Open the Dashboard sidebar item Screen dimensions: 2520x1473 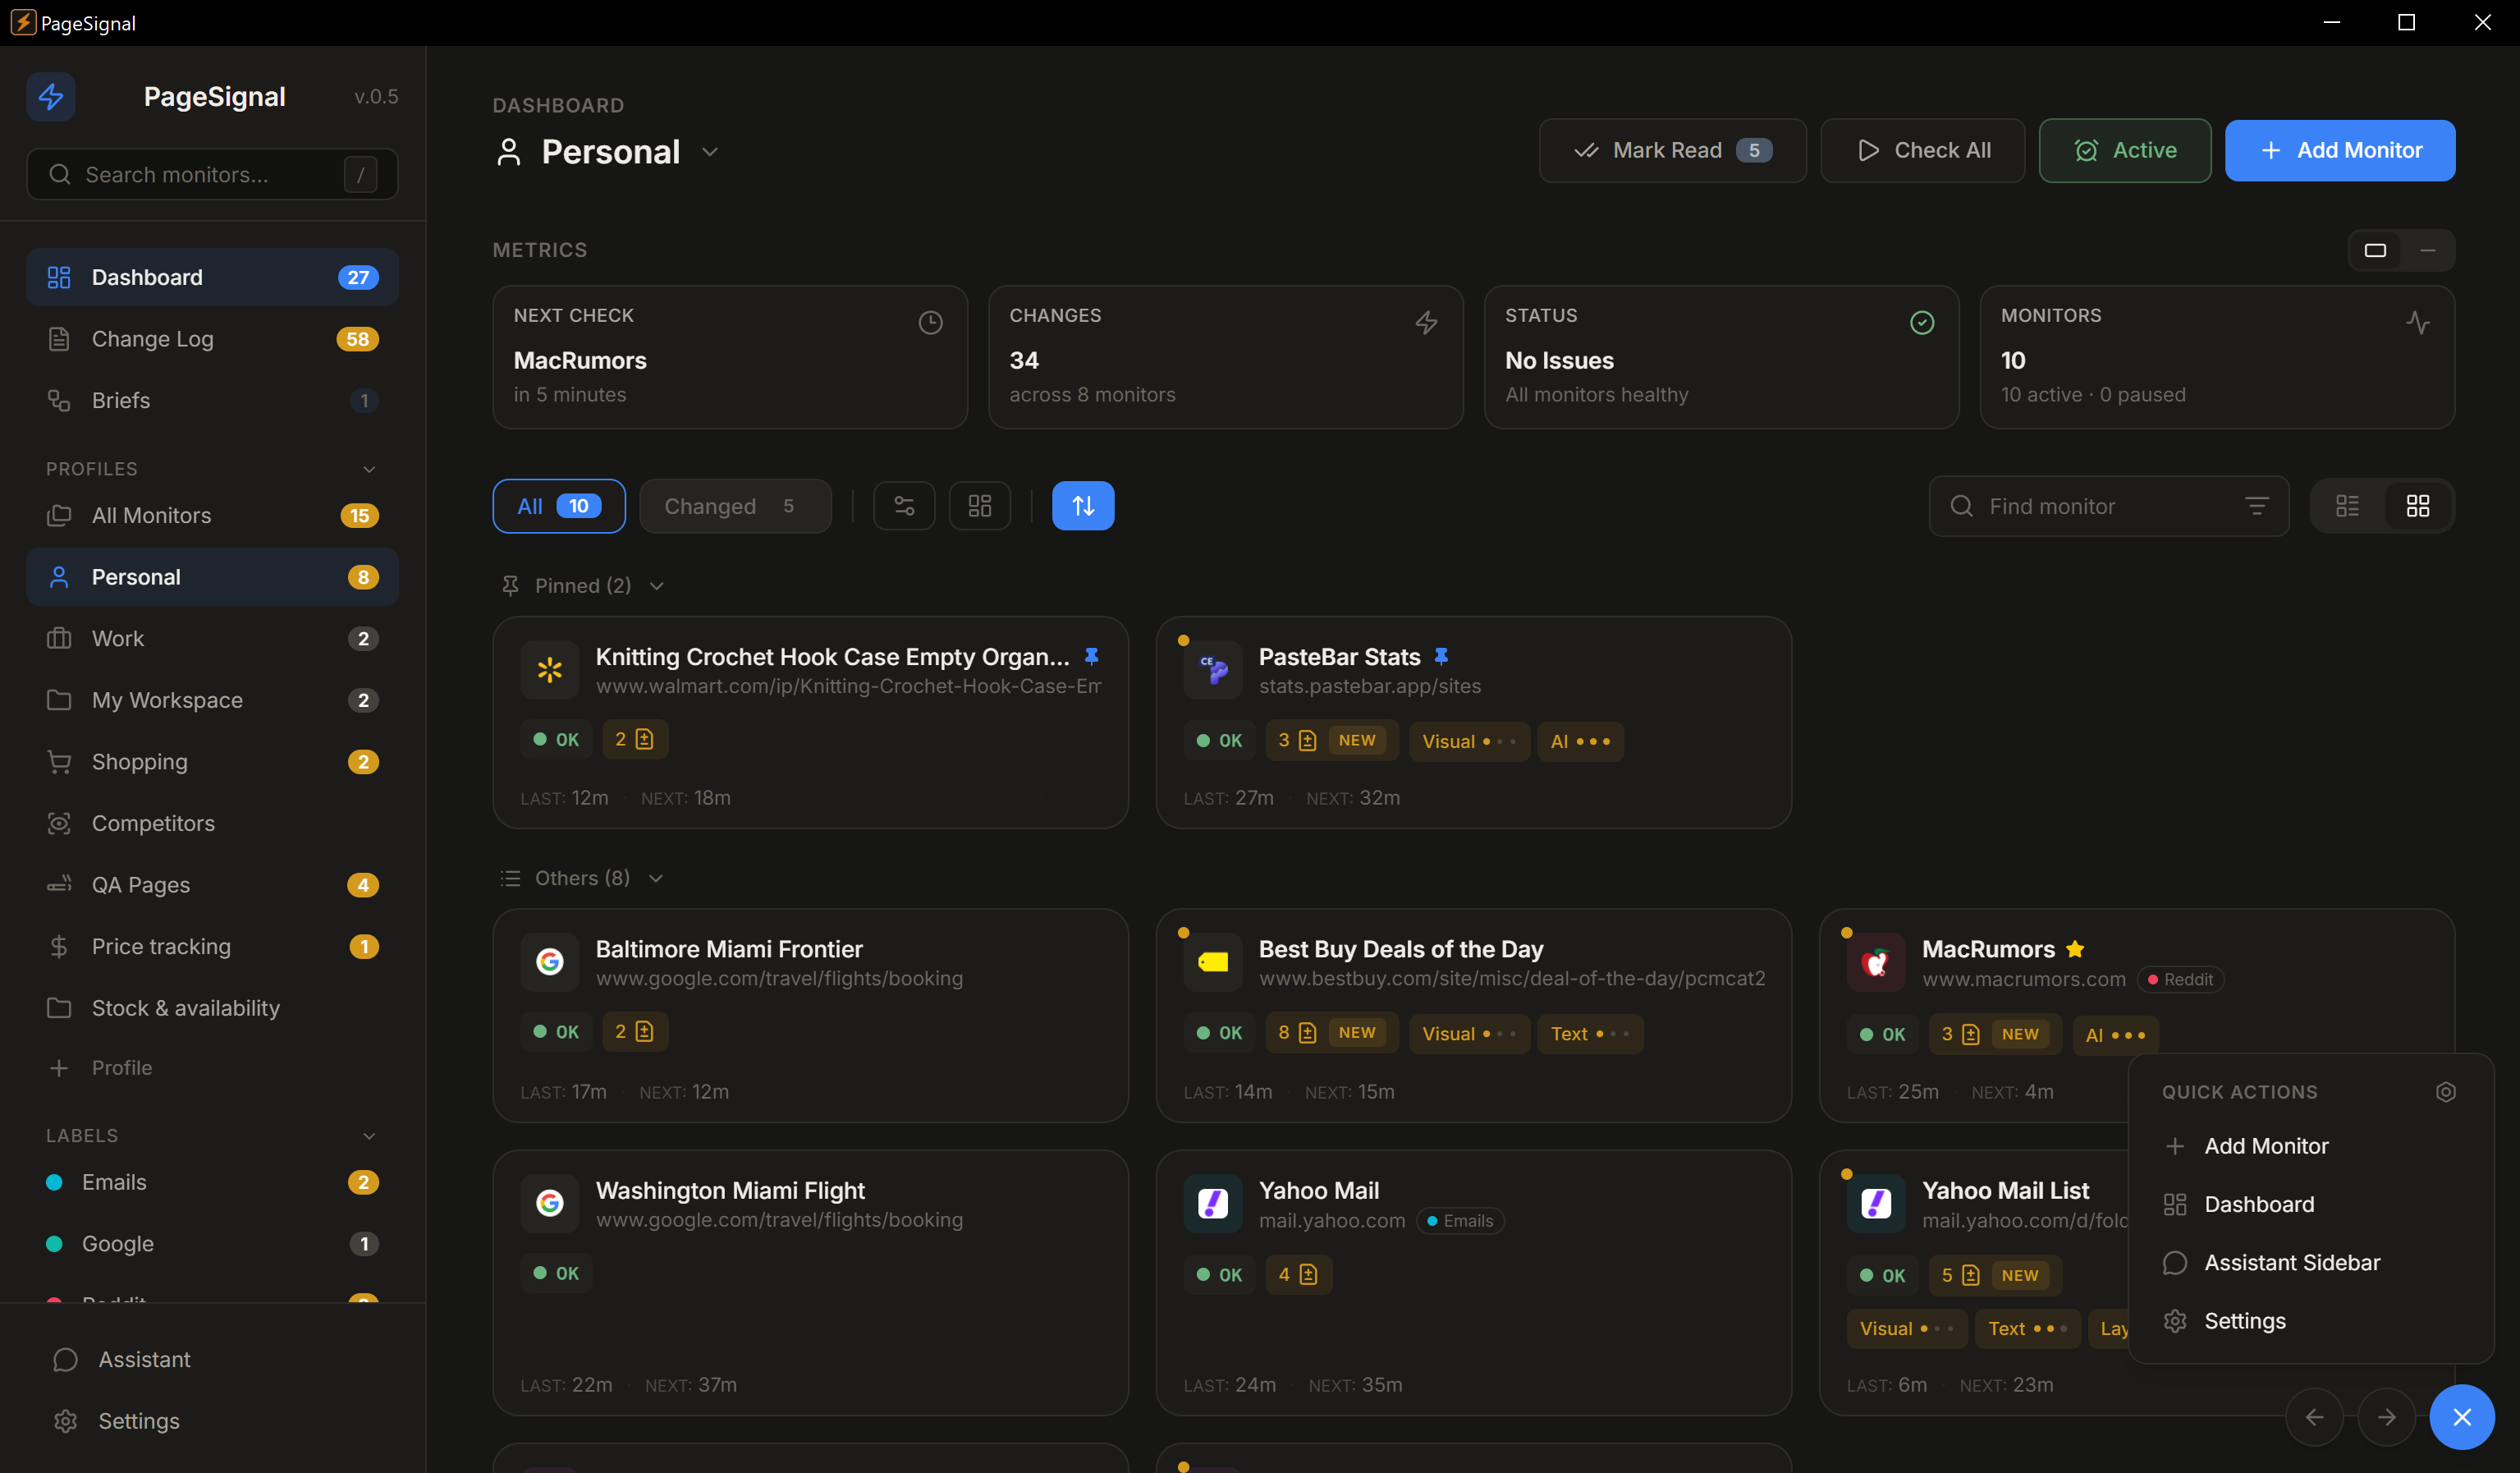click(212, 277)
